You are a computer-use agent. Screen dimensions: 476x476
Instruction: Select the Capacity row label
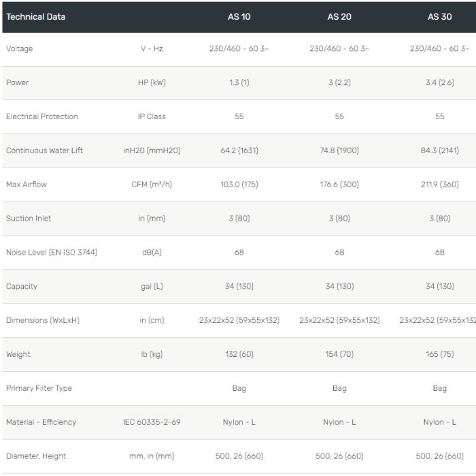[22, 286]
